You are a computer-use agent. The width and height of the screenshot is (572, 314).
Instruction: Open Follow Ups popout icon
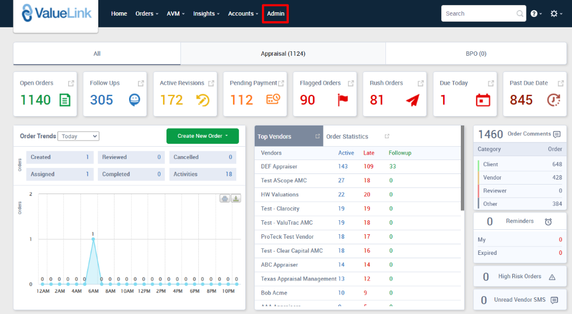point(141,84)
